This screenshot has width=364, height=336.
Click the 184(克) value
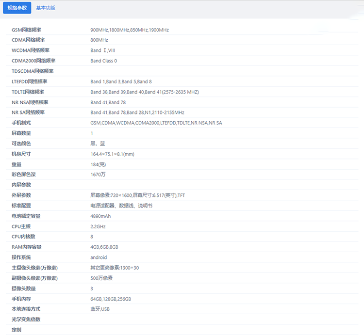(98, 164)
